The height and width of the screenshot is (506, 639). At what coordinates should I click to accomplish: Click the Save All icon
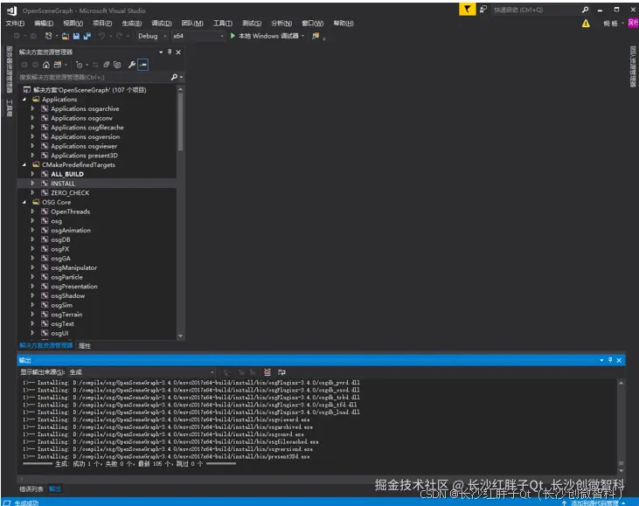tap(87, 36)
